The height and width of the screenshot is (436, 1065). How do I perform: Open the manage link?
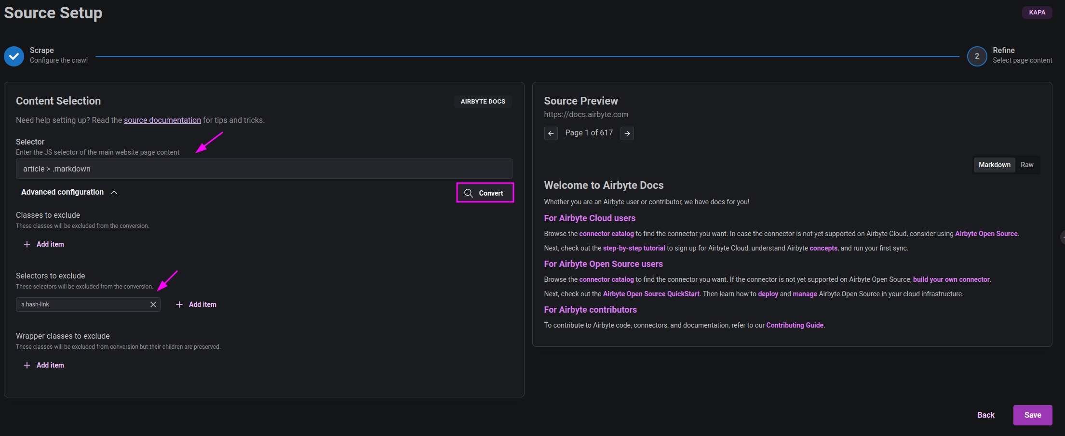pos(805,294)
